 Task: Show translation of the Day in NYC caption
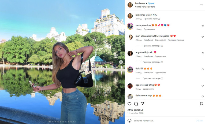(x=152, y=19)
